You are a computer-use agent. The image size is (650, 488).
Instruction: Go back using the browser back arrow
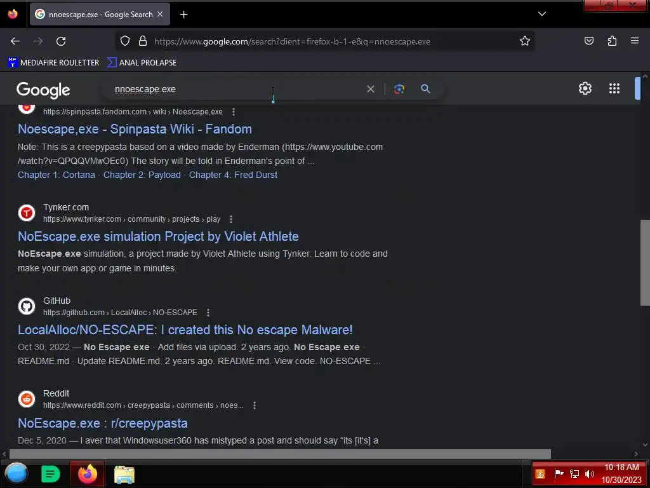tap(15, 41)
